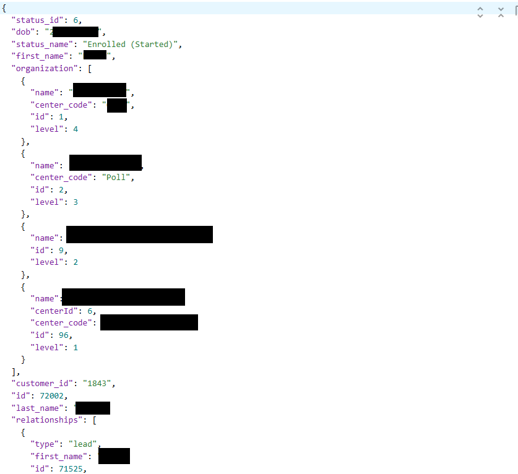Click the "relationships" key
The image size is (518, 474).
[47, 420]
